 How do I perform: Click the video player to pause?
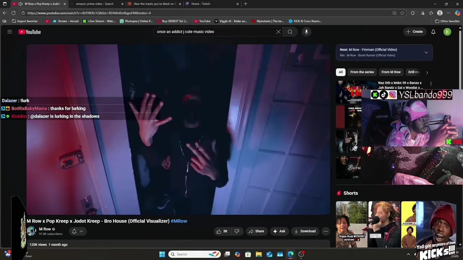click(x=178, y=129)
